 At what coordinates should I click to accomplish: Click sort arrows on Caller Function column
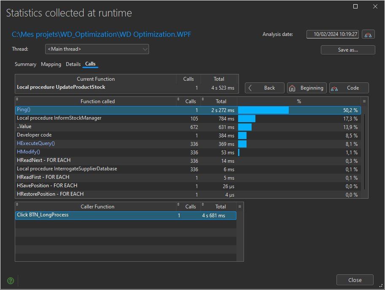coord(17,204)
